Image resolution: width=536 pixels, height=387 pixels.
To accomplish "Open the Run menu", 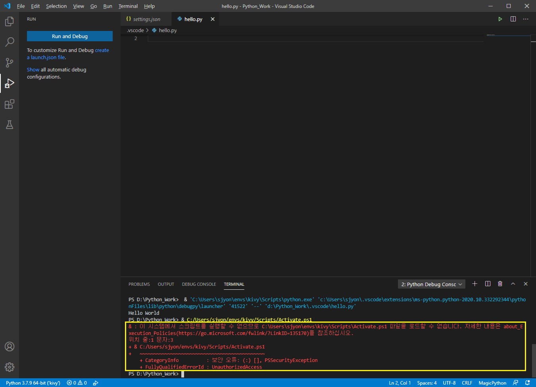I will point(108,6).
